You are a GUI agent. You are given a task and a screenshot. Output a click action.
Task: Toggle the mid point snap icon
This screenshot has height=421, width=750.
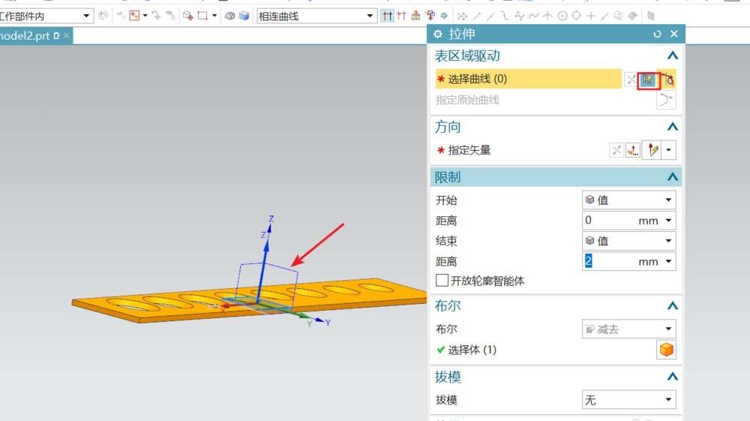tap(490, 16)
